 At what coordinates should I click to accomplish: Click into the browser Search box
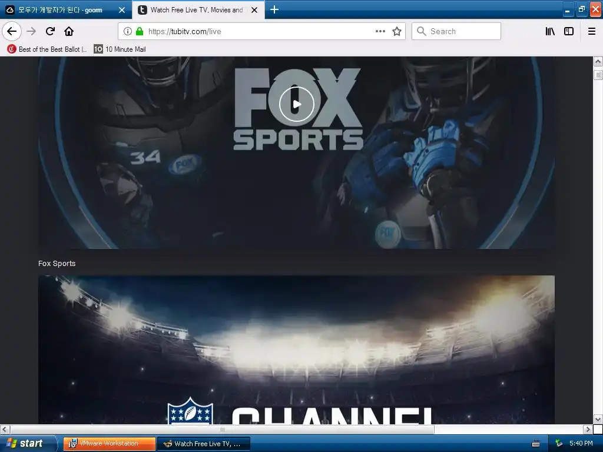pos(456,31)
